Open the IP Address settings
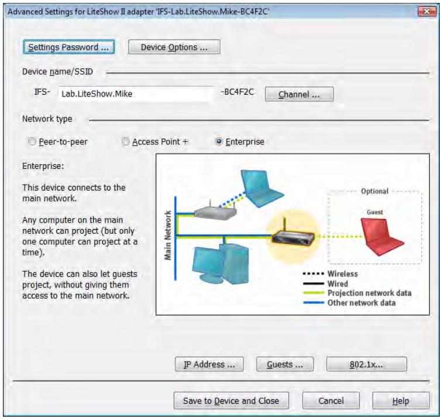 click(209, 364)
